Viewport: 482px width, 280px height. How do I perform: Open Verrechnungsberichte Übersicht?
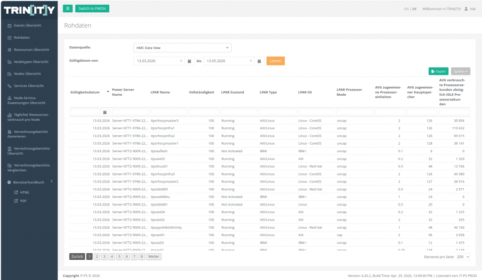29,151
